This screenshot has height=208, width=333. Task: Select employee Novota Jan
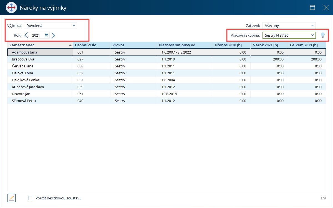(x=21, y=94)
